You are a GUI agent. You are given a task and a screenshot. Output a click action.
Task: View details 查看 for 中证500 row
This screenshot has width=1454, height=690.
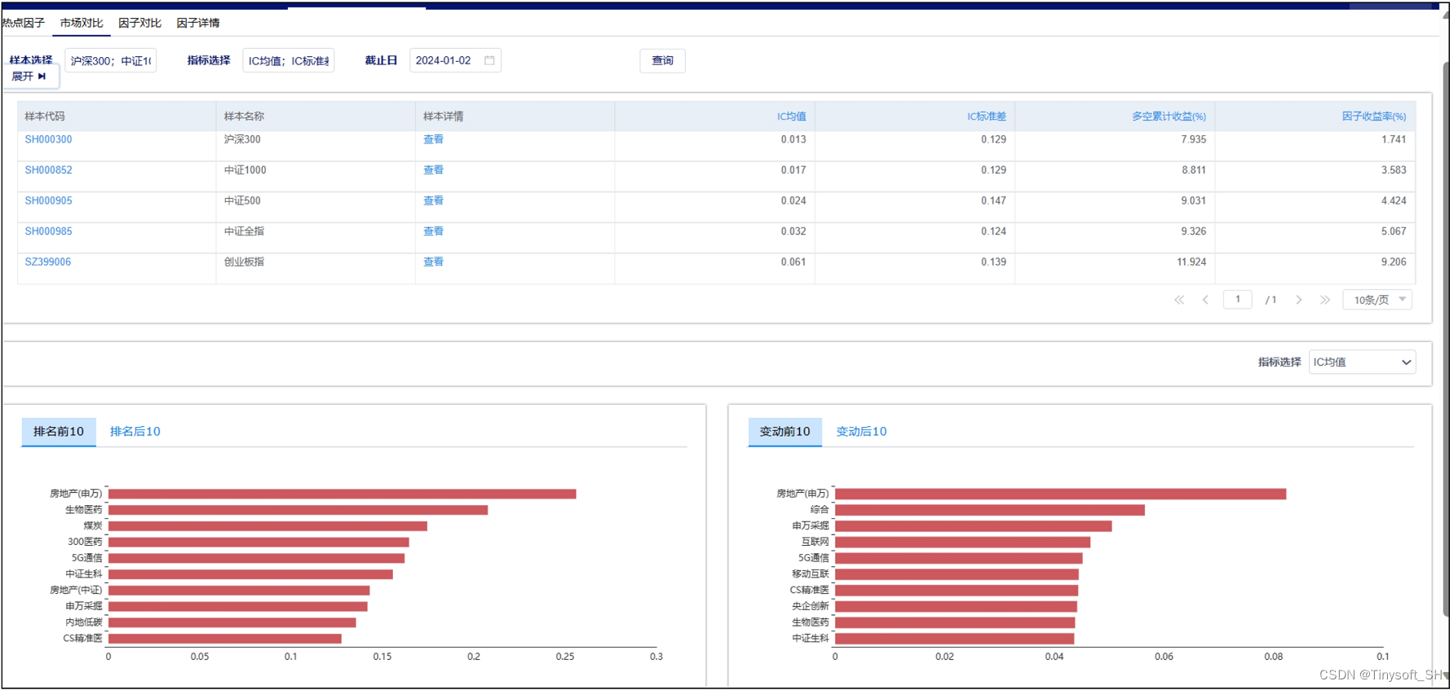[433, 200]
